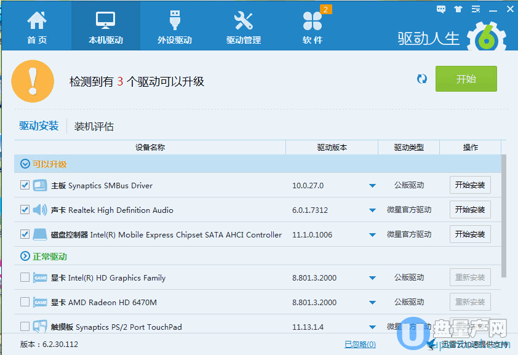Screen dimensions: 518x355
Task: Collapse the 可以升级 section
Action: pyautogui.click(x=25, y=164)
